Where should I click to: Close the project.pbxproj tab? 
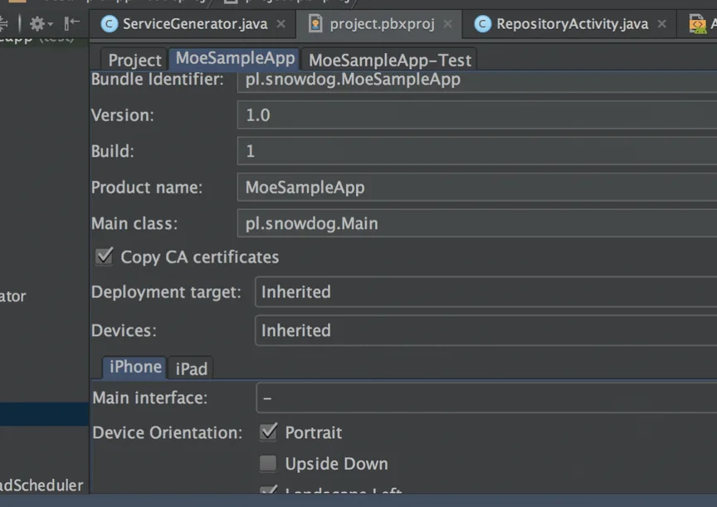[447, 23]
